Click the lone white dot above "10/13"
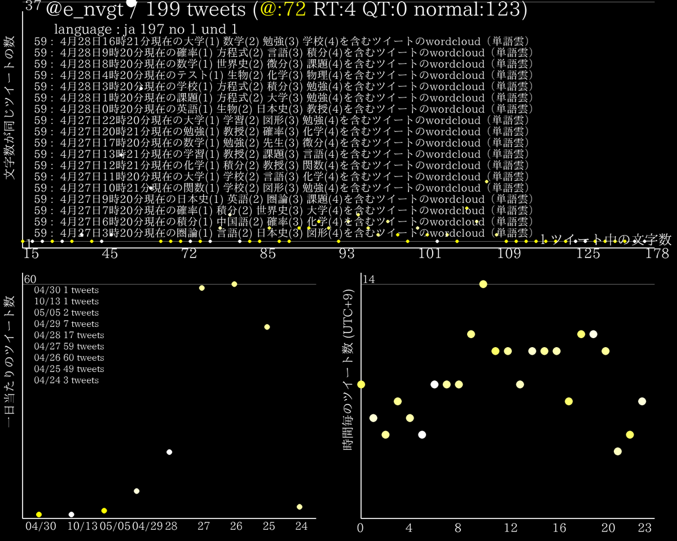Screen dimensions: 677x541 [71, 514]
